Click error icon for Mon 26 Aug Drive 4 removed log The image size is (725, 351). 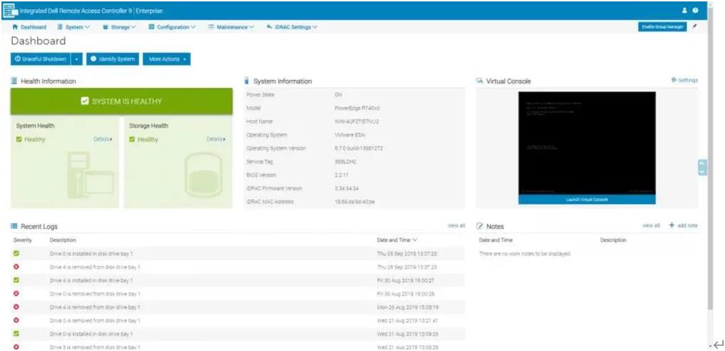pyautogui.click(x=16, y=307)
